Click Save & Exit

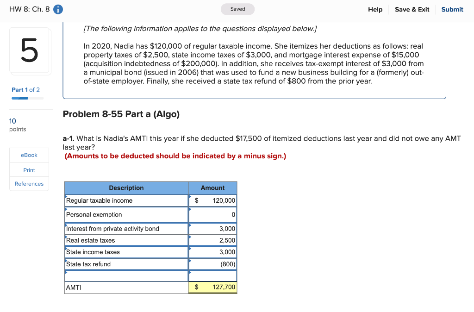(x=412, y=9)
